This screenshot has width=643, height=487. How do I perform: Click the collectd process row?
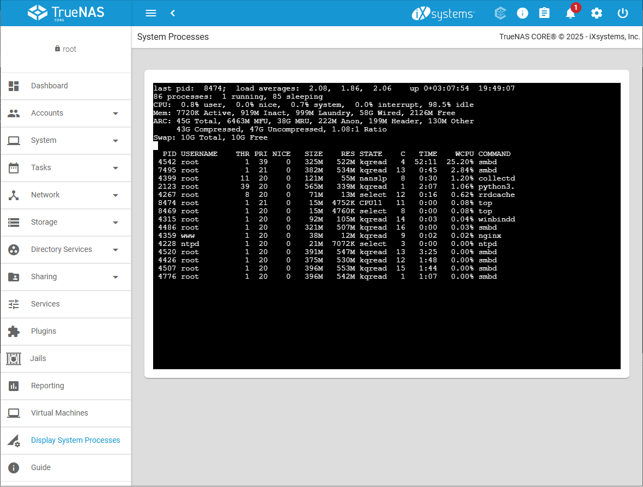coord(336,178)
